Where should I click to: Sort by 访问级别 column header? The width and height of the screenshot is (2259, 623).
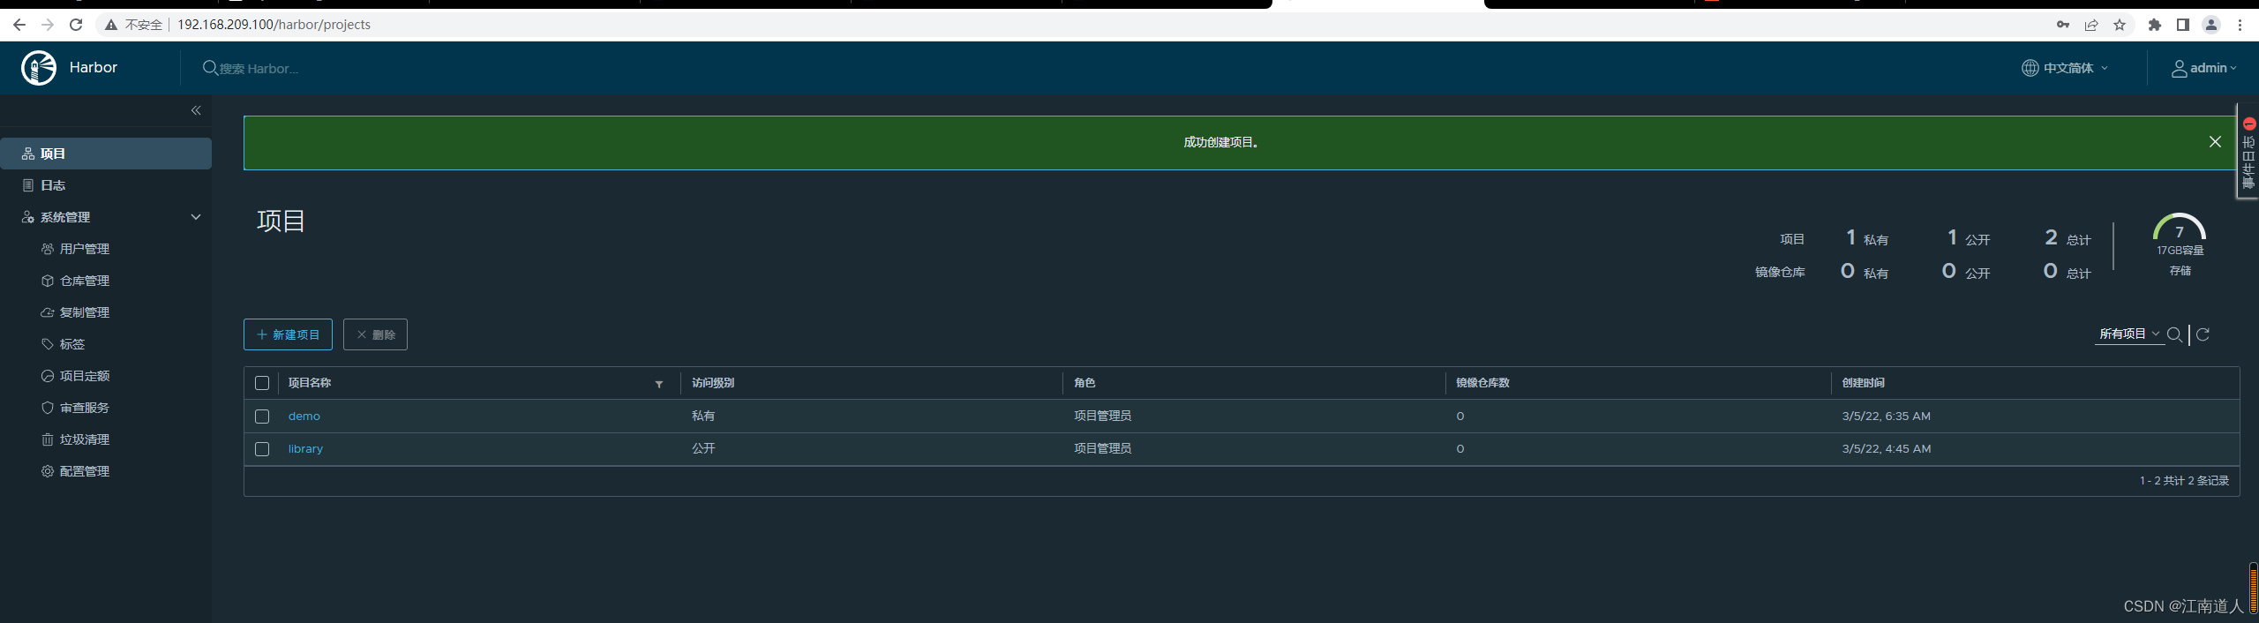[x=713, y=383]
